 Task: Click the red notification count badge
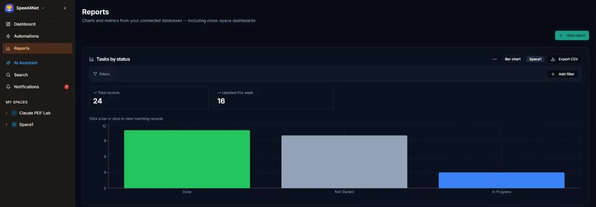coord(66,87)
